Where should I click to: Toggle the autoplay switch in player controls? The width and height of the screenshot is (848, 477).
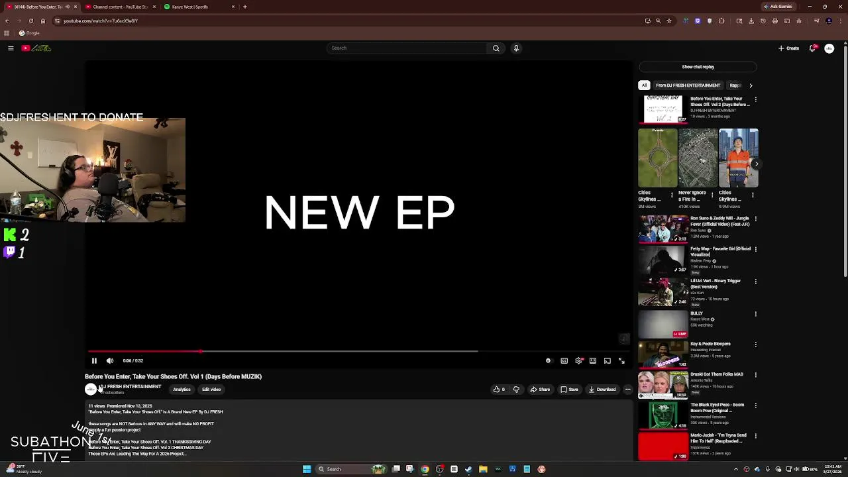point(549,361)
